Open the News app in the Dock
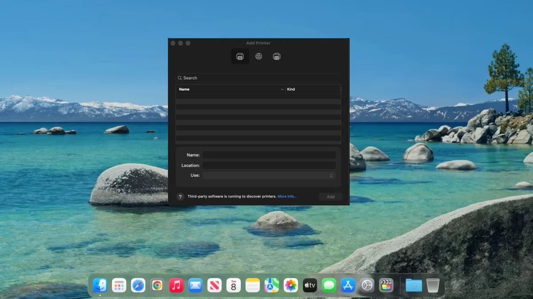533x299 pixels. pos(215,285)
